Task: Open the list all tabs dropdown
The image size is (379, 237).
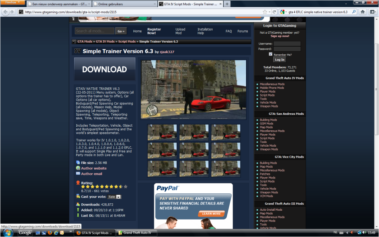Action: tap(346, 4)
